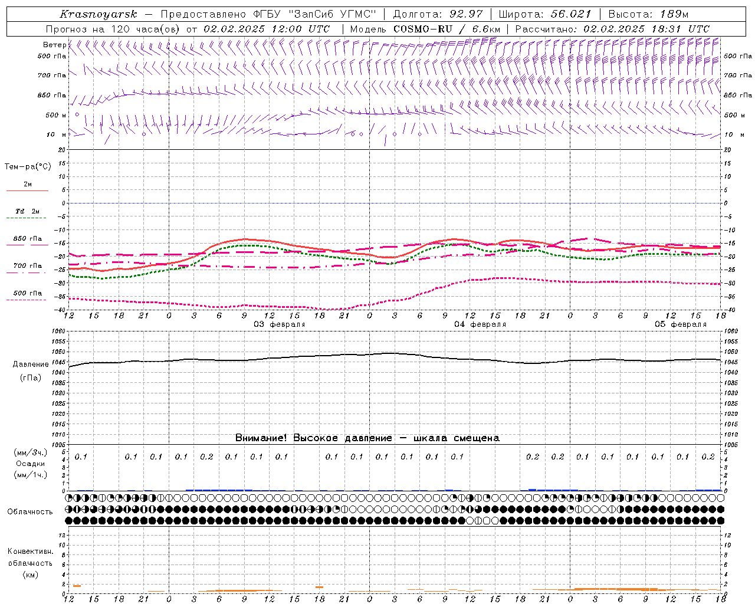Click the 'Рассчитано: 02.02.2025 18:31 UTC' timestamp
The width and height of the screenshot is (755, 604).
[612, 29]
